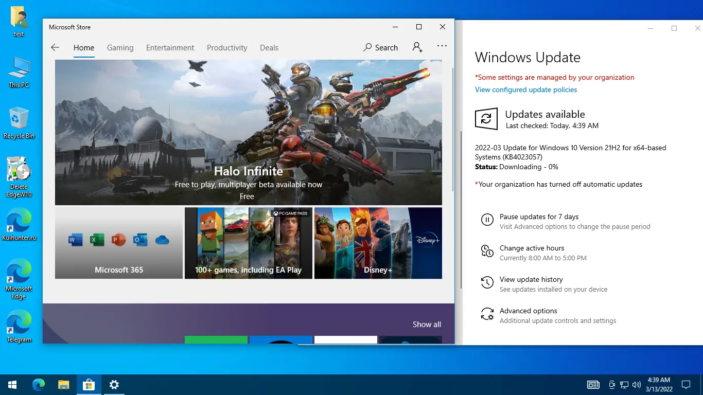Click the Settings window vertical scrollbar
The height and width of the screenshot is (395, 703).
click(x=461, y=211)
